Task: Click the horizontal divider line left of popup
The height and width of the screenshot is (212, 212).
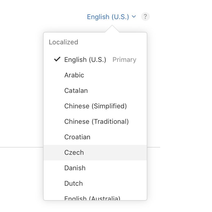Action: click(21, 147)
